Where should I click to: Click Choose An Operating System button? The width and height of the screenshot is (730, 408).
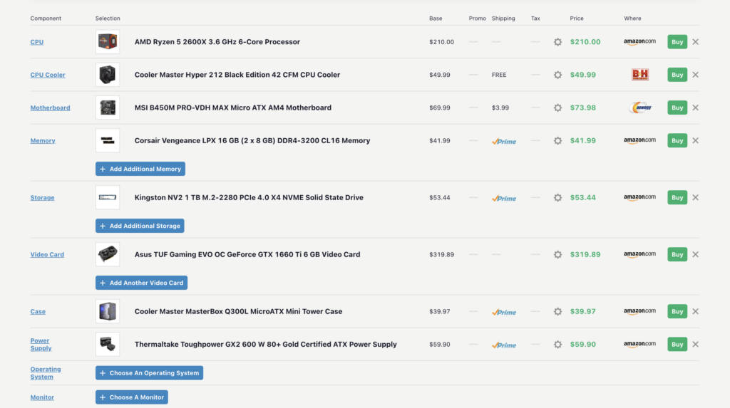point(149,372)
